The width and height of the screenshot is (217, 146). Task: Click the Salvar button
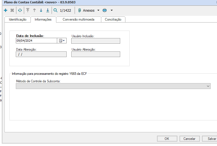coord(212,138)
